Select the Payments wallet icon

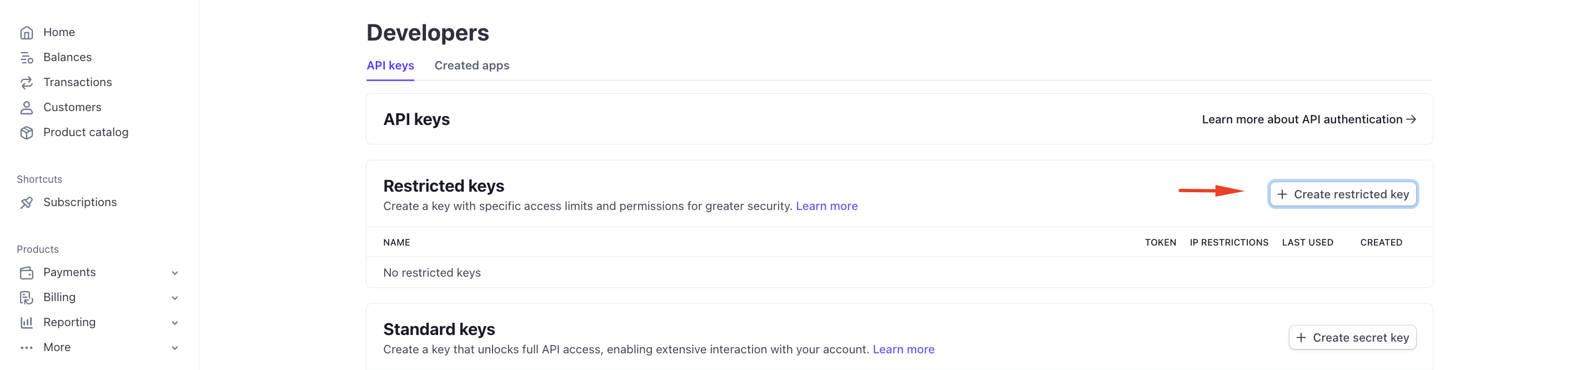pyautogui.click(x=27, y=273)
